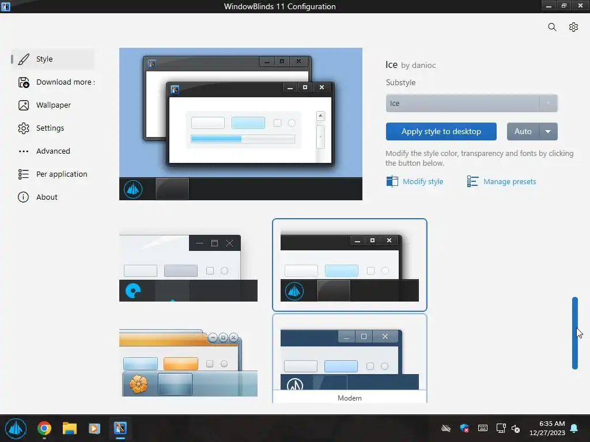Switch to the Wallpaper section
Screen dimensions: 590x442
click(x=52, y=105)
